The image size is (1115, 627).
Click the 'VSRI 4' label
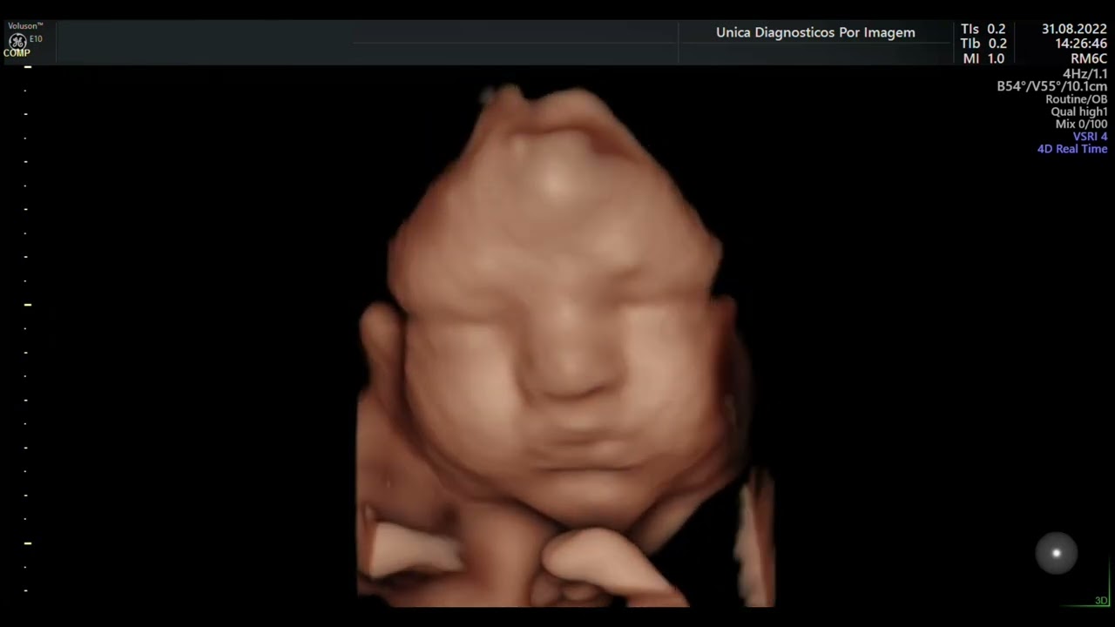pos(1090,137)
